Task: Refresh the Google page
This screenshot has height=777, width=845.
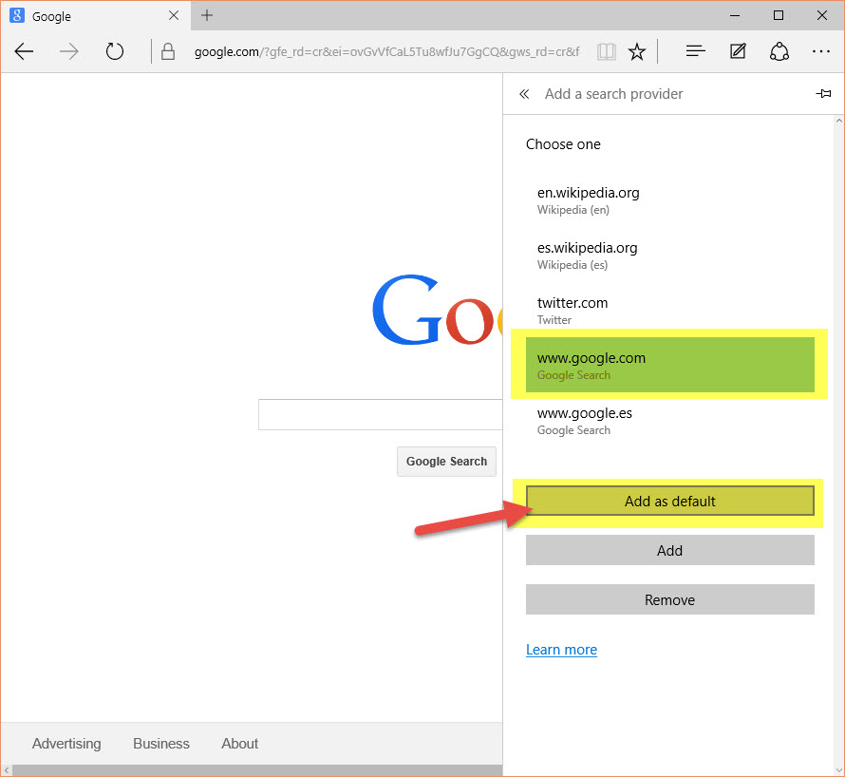Action: pos(114,51)
